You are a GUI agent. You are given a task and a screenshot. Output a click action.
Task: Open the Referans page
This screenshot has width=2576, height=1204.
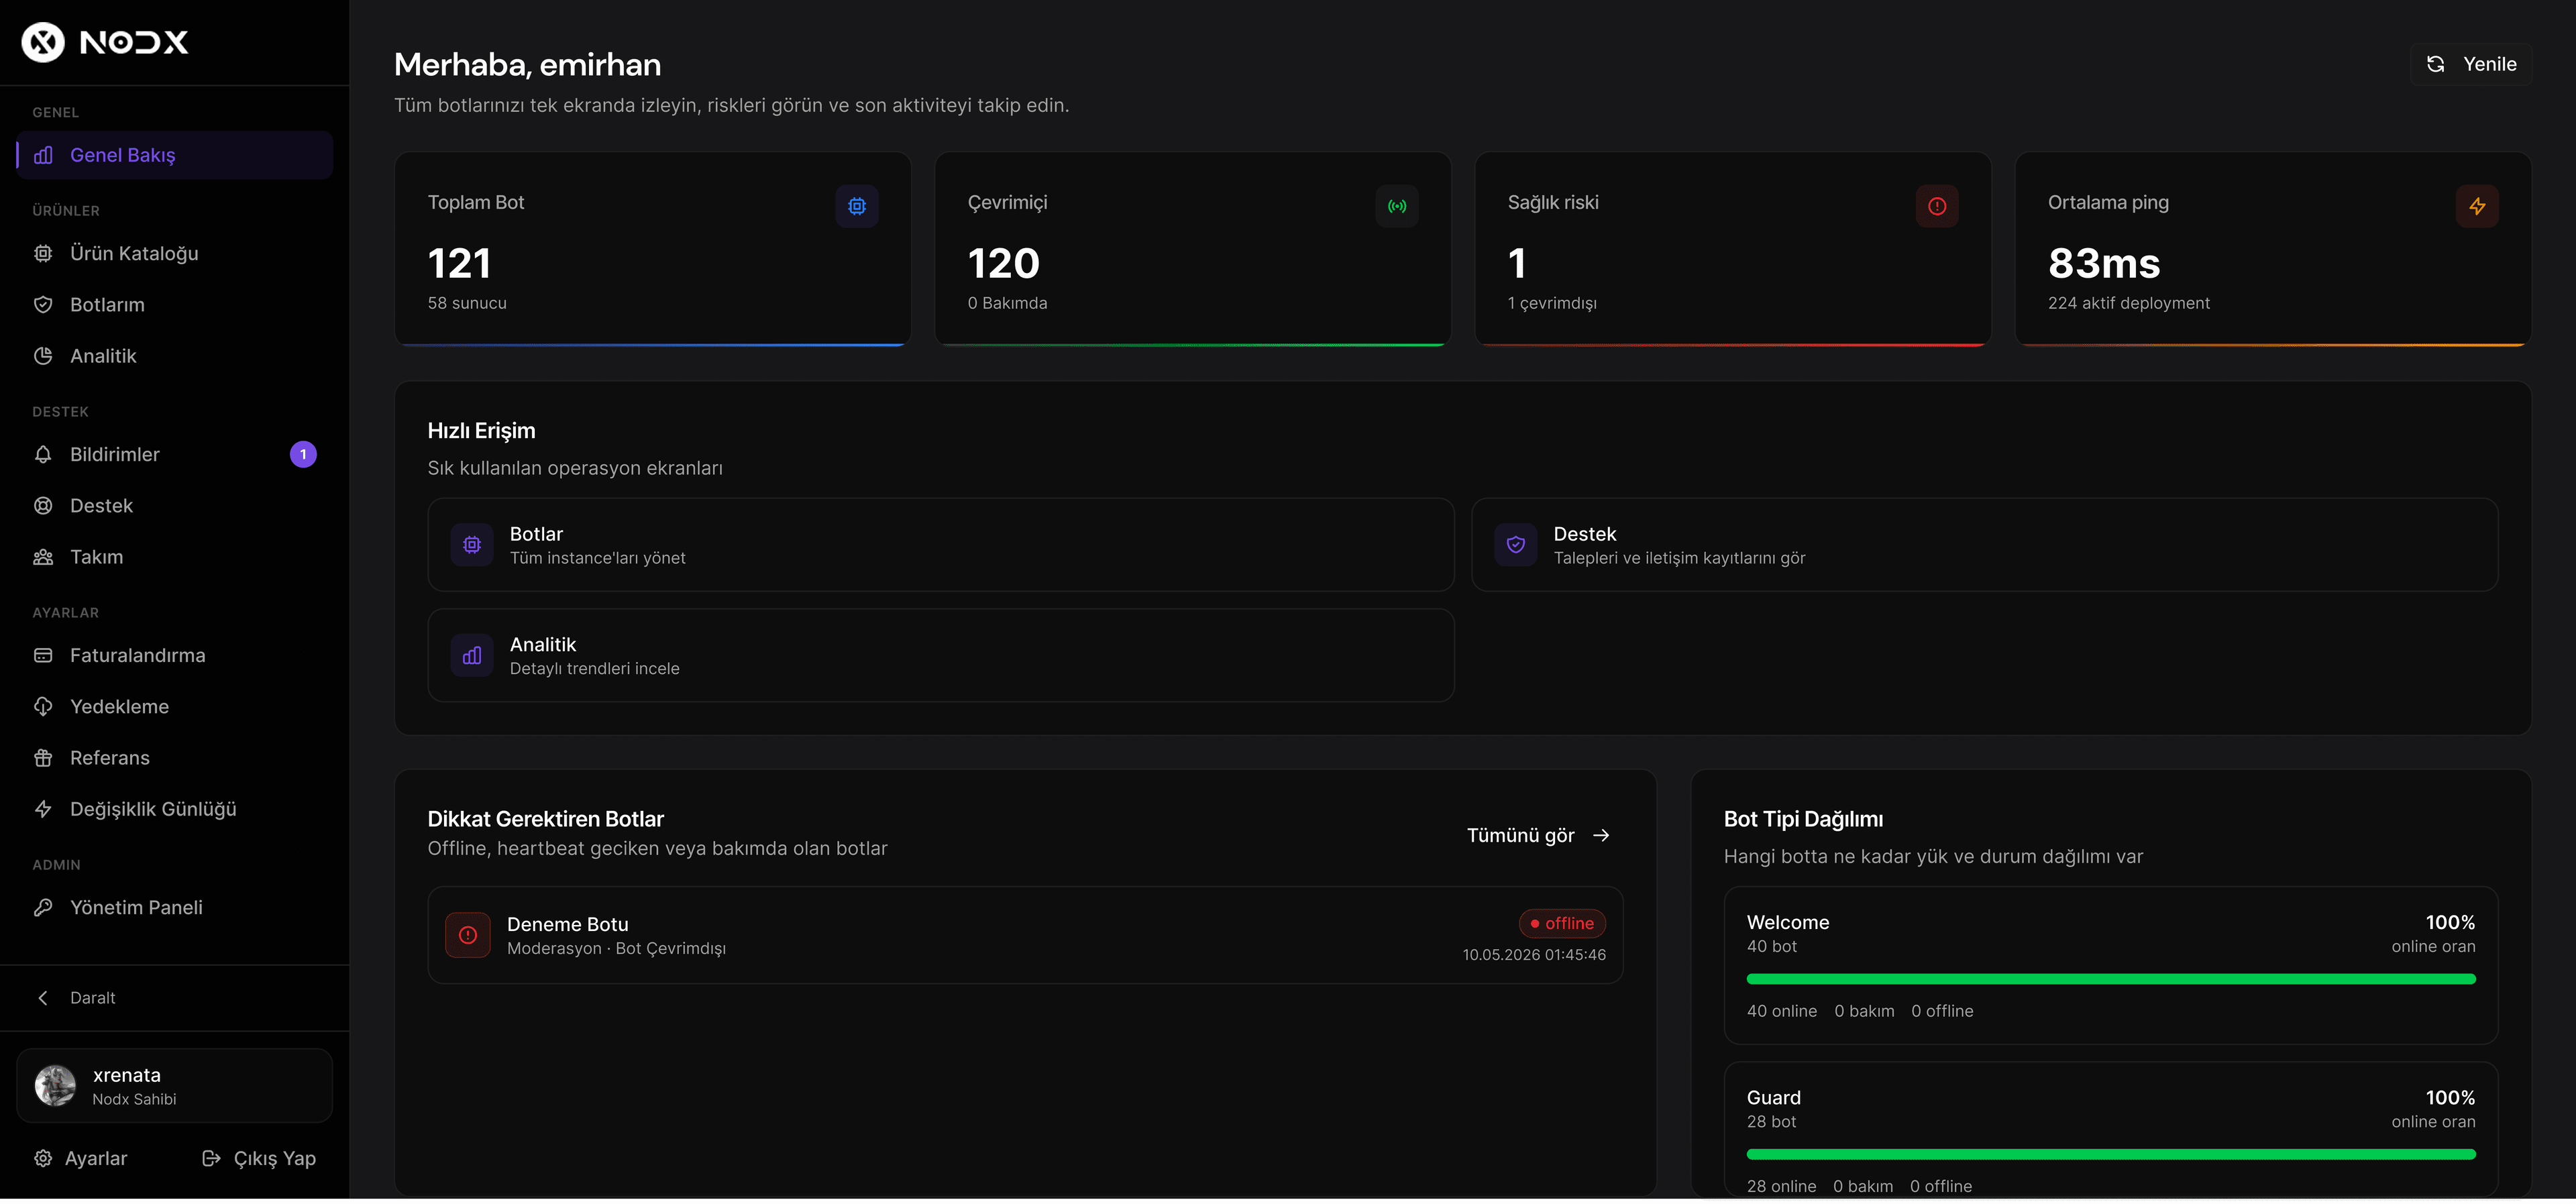click(x=175, y=758)
